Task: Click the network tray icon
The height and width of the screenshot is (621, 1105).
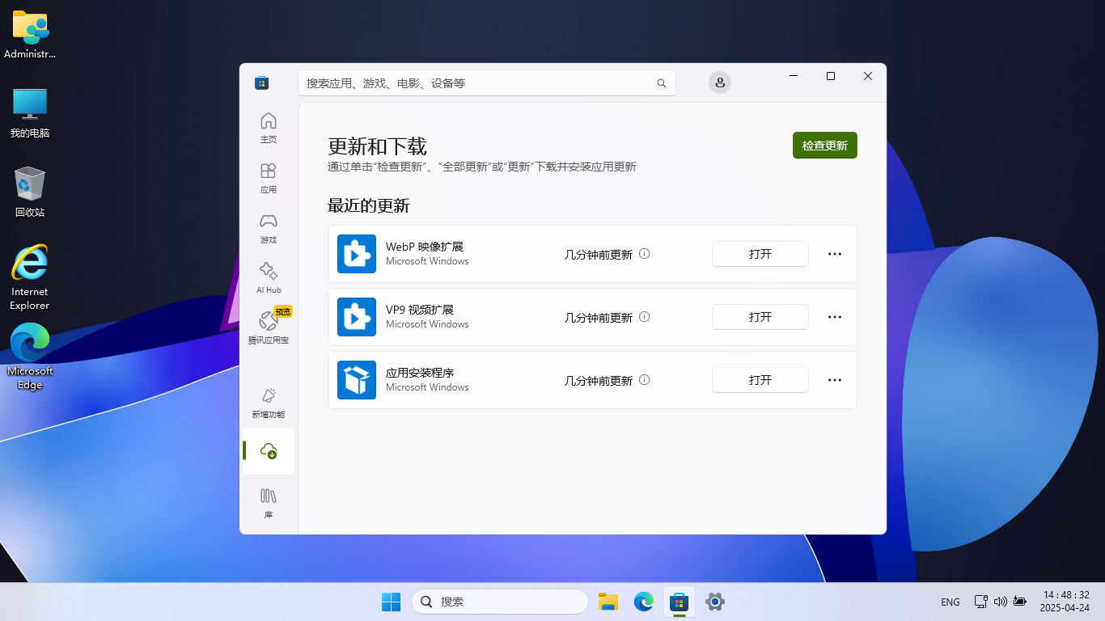Action: point(981,602)
